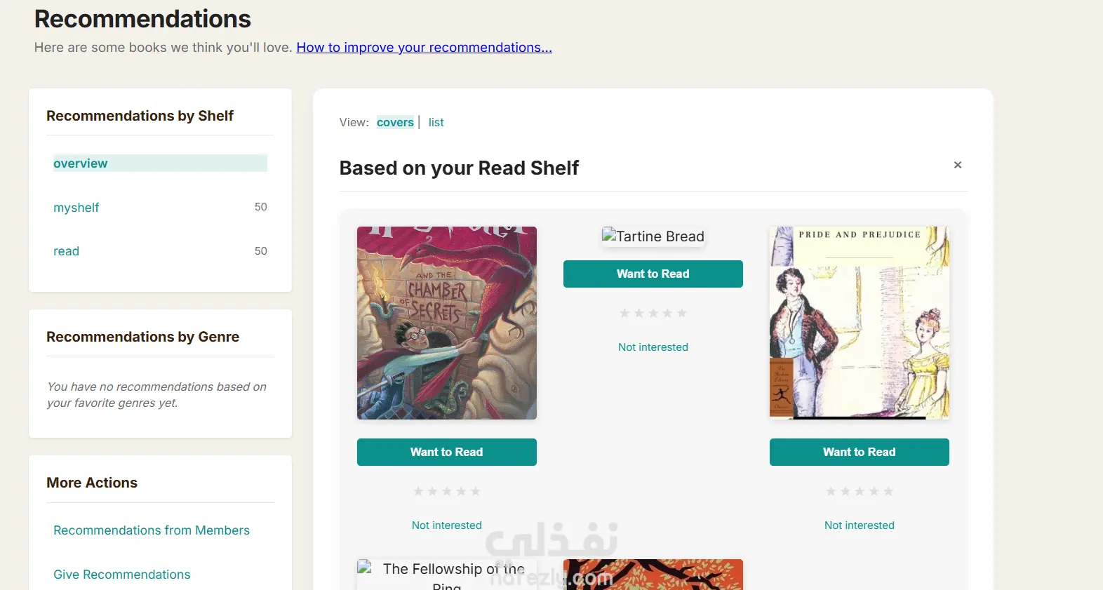Screen dimensions: 1103x590
Task: Mark Pride and Prejudice as Want to Read
Action: pyautogui.click(x=859, y=452)
